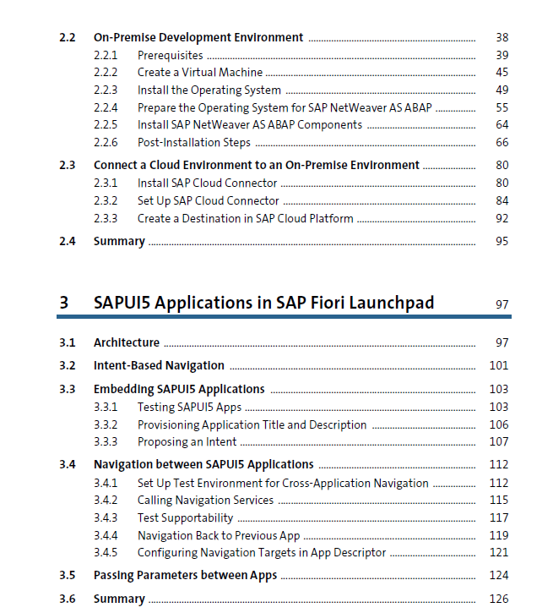
Task: Open Passing Parameters between Apps section
Action: [186, 576]
